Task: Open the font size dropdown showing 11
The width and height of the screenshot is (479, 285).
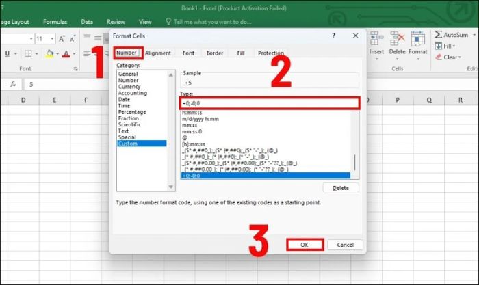Action: pos(52,39)
